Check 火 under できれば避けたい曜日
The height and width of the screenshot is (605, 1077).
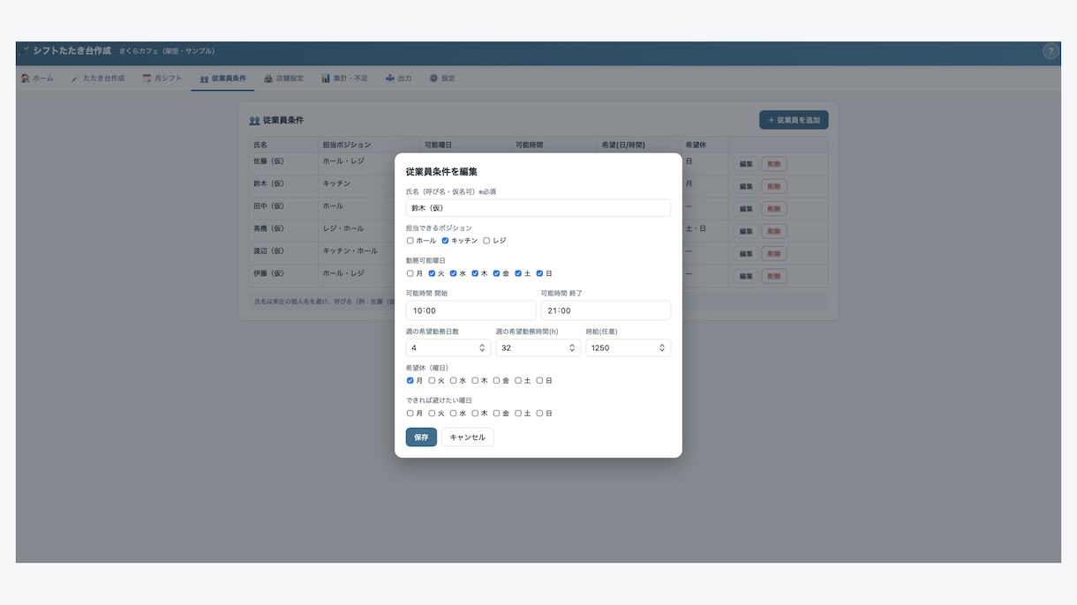coord(432,414)
